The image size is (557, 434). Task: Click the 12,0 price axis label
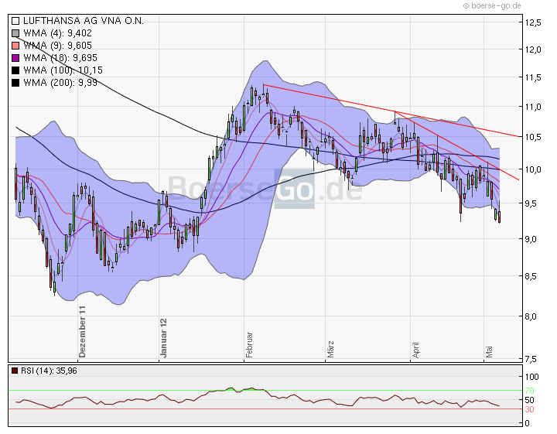pos(533,50)
